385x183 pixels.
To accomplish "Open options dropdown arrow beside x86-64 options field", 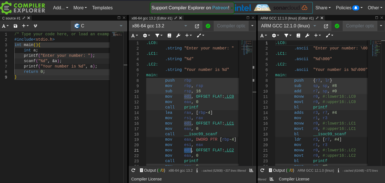I will coord(252,26).
